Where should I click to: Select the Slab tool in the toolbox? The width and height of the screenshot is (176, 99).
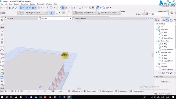(2, 50)
